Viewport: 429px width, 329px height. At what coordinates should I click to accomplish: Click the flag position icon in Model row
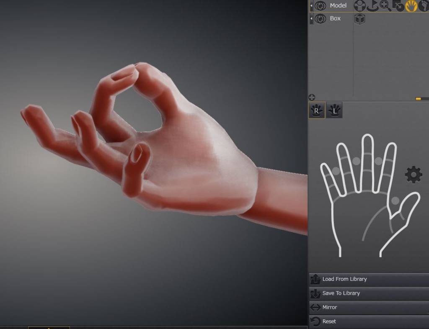coord(372,6)
